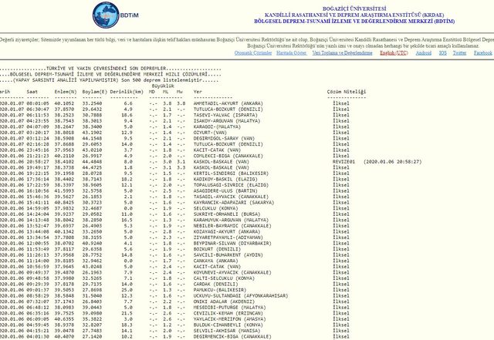Click the Derinlik(km) column header
Image resolution: width=494 pixels, height=340 pixels.
tap(125, 91)
